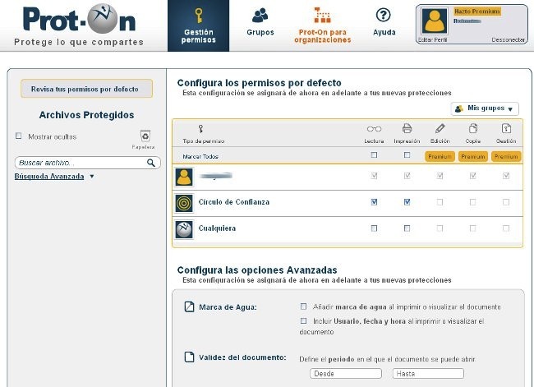Uncheck Lectura for Círculo de Confianza
Screen dimensions: 534x387
click(375, 201)
